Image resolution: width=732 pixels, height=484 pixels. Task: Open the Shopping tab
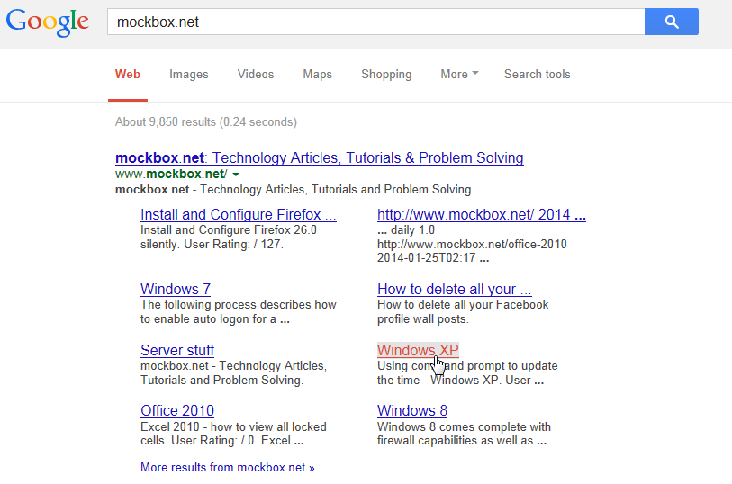coord(386,74)
